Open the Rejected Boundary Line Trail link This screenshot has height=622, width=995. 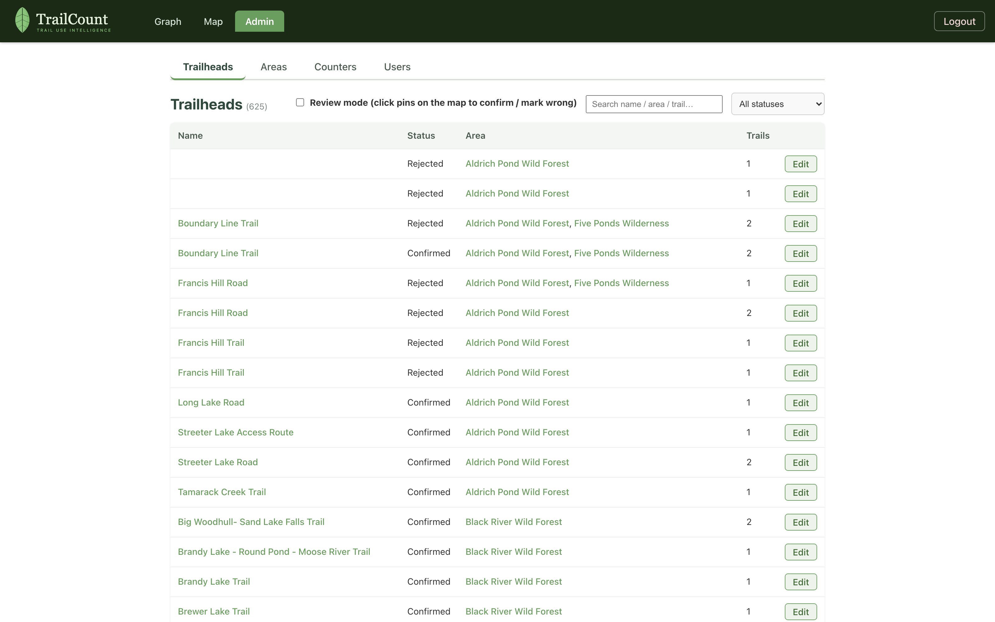(x=218, y=223)
